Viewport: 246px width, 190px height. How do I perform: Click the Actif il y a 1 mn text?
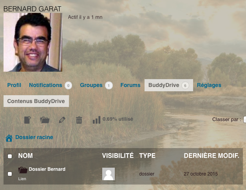[85, 17]
